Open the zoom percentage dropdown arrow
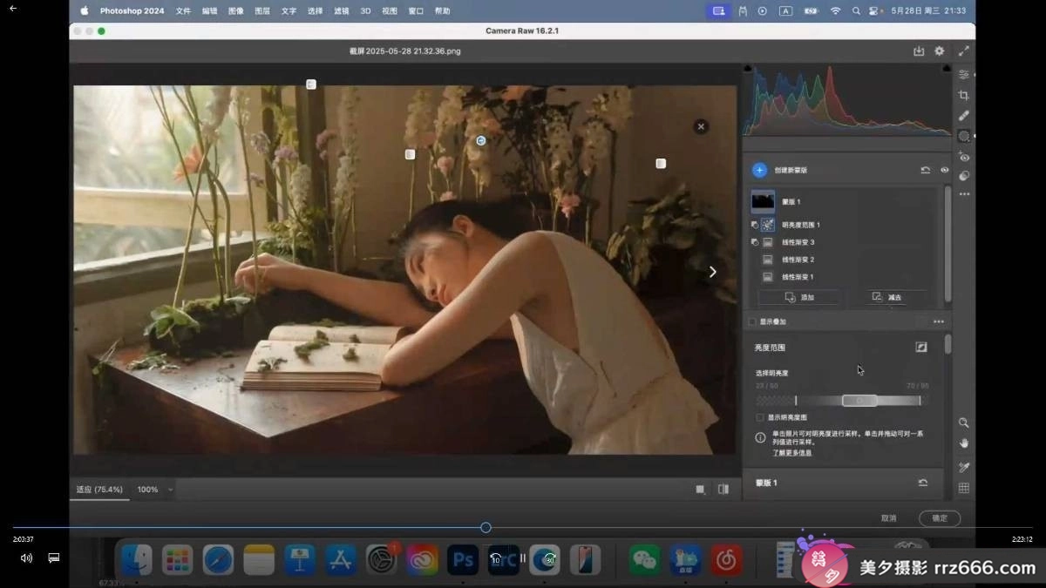This screenshot has height=588, width=1046. pyautogui.click(x=170, y=490)
